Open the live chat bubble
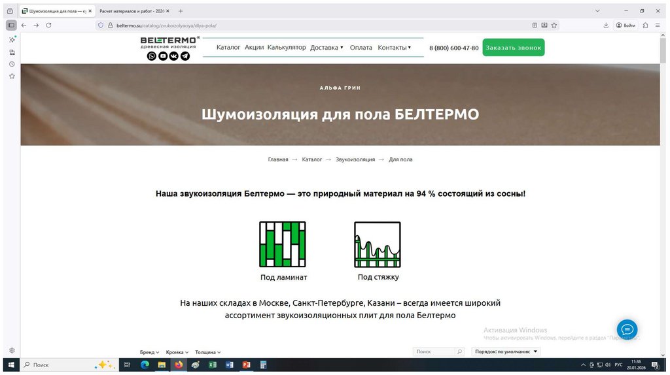 point(627,329)
